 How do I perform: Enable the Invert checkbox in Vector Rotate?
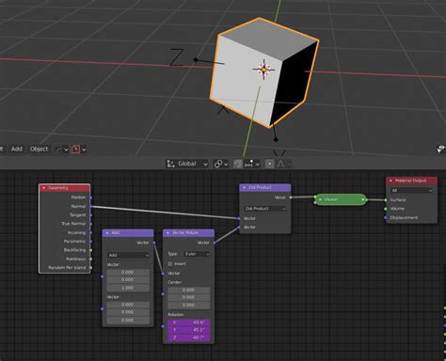coord(170,264)
